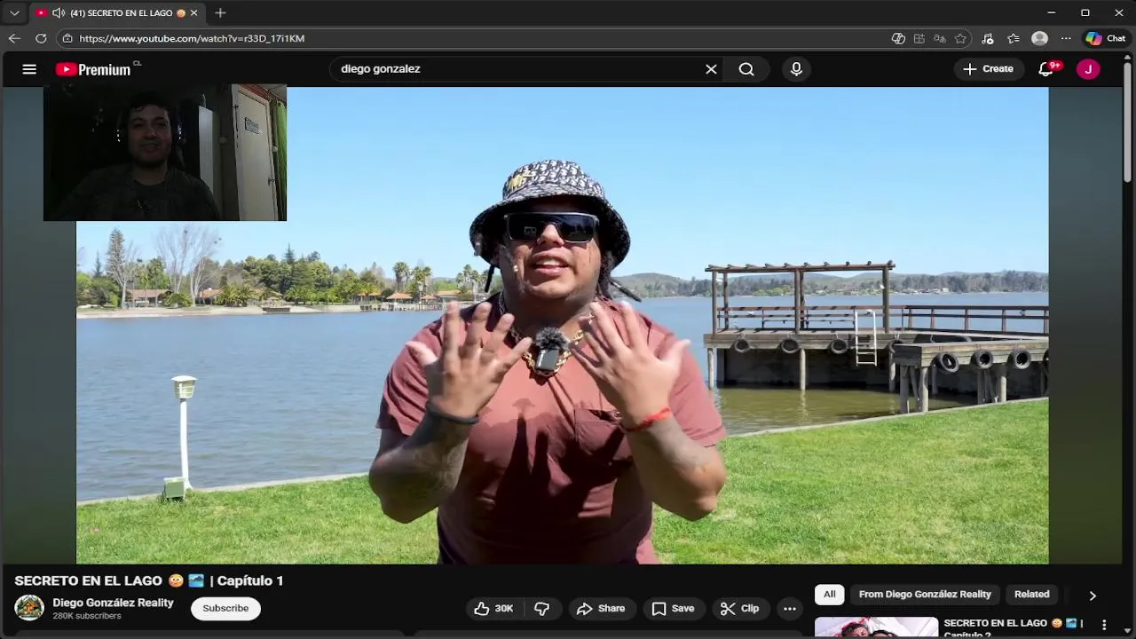Open options for suggested video

click(1104, 625)
